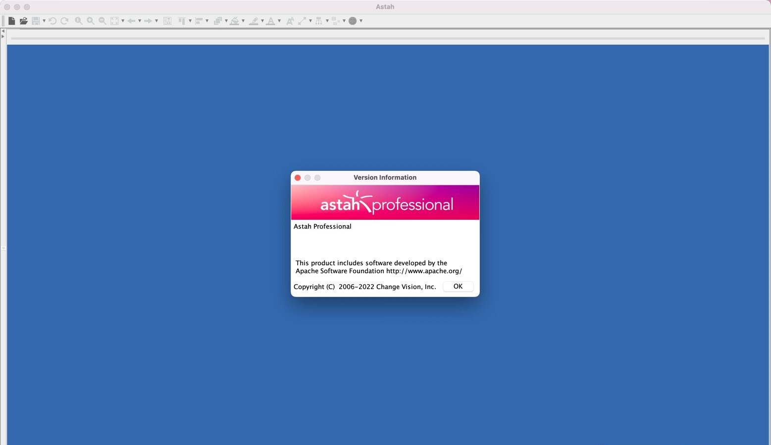Click the element arrangement grid icon
771x445 pixels.
[336, 21]
